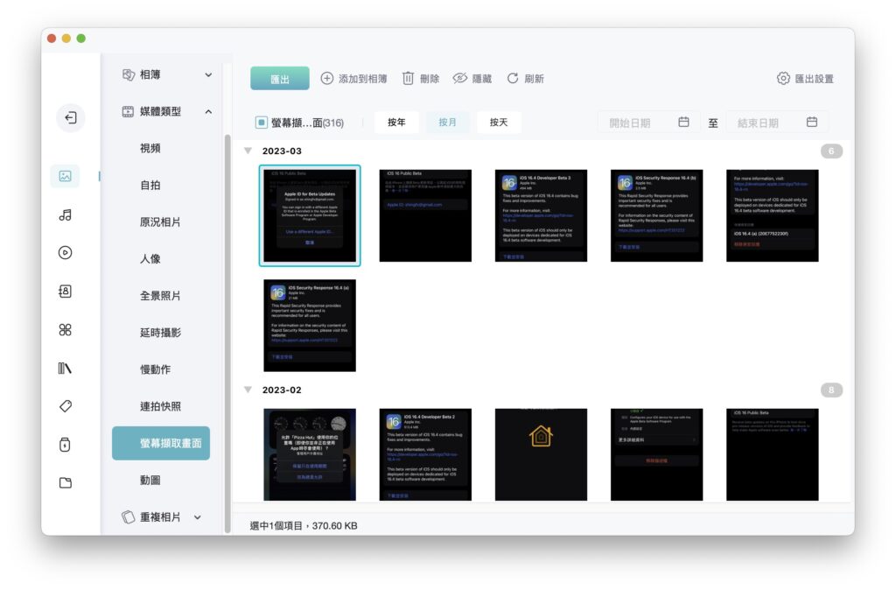Select the Apple ID for Beta Updates thumbnail
Screen dimensions: 896x590
310,215
